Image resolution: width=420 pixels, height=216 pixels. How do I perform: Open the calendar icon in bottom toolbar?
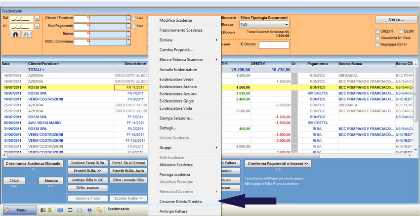(x=60, y=210)
